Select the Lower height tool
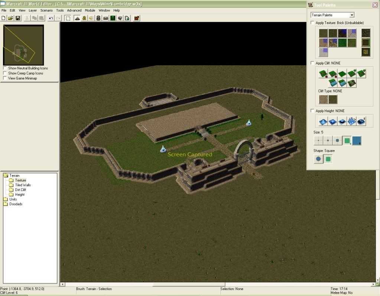 [333, 121]
